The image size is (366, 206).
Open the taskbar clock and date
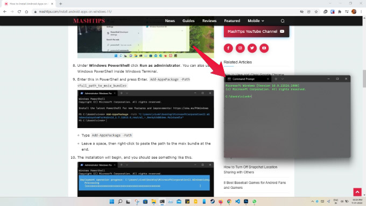point(357,201)
